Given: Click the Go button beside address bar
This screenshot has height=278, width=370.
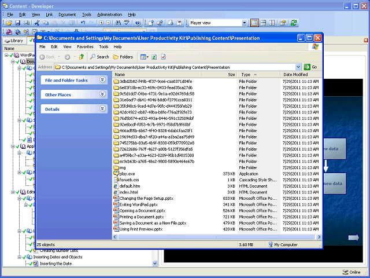Looking at the screenshot, I should click(x=310, y=67).
